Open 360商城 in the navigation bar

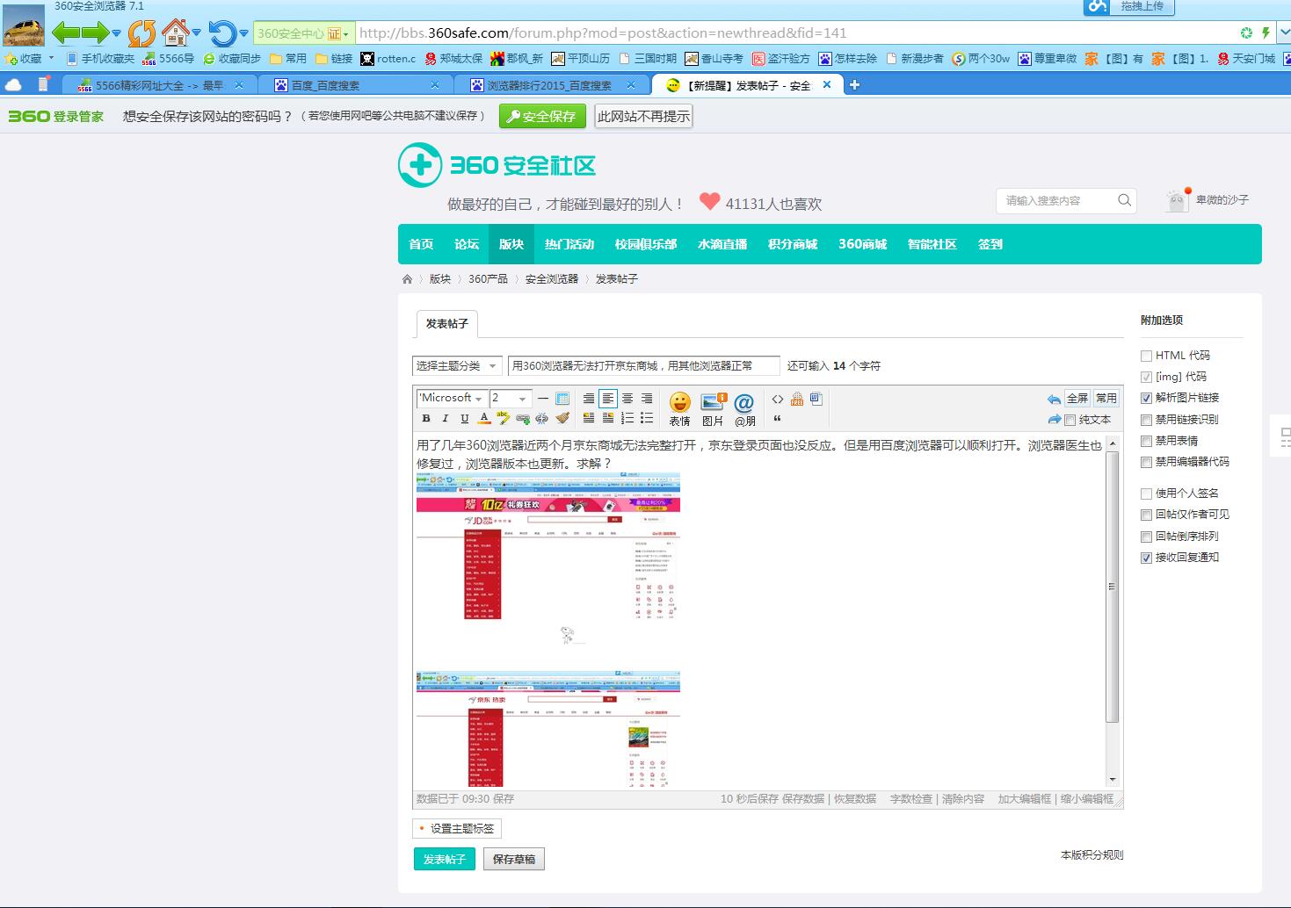click(x=862, y=244)
